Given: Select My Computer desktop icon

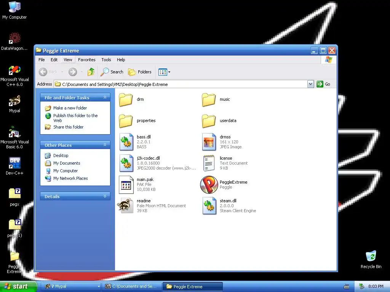Looking at the screenshot, I should coord(14,10).
